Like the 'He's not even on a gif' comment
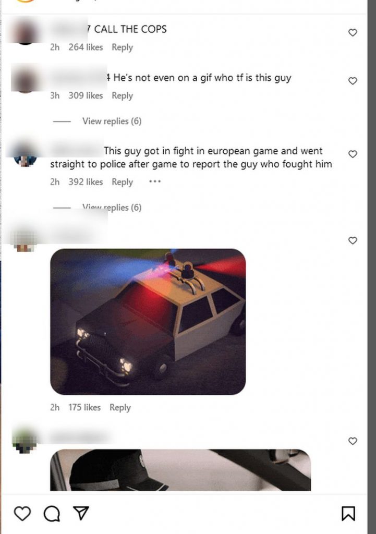Viewport: 376px width, 534px height. click(353, 81)
